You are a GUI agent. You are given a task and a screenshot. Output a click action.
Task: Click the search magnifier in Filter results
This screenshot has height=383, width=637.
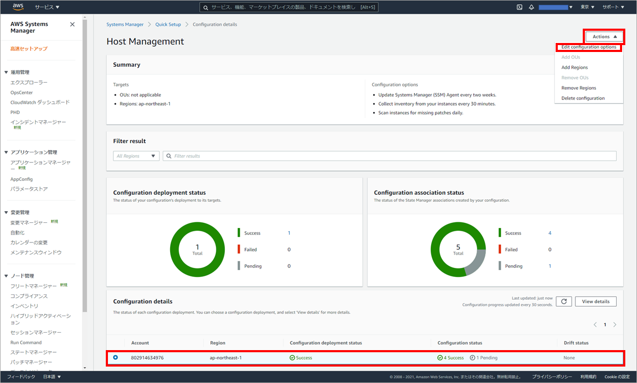point(169,156)
